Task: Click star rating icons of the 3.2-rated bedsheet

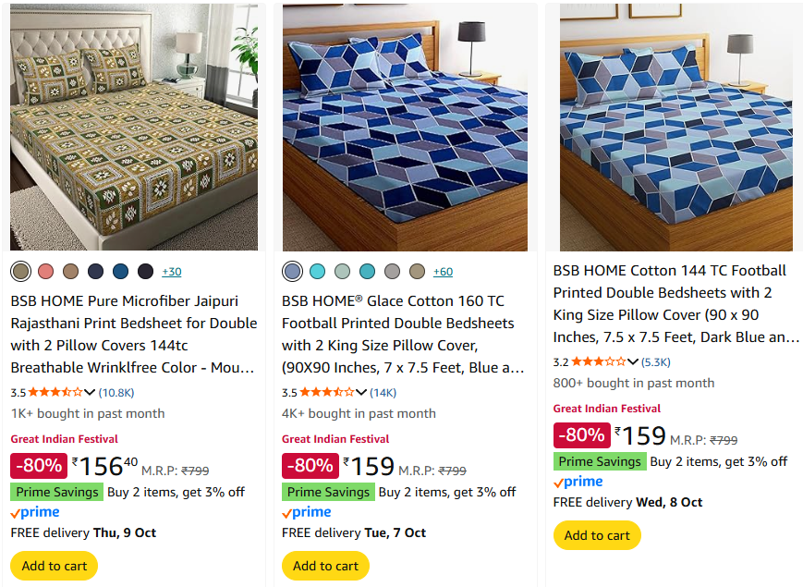Action: [599, 361]
